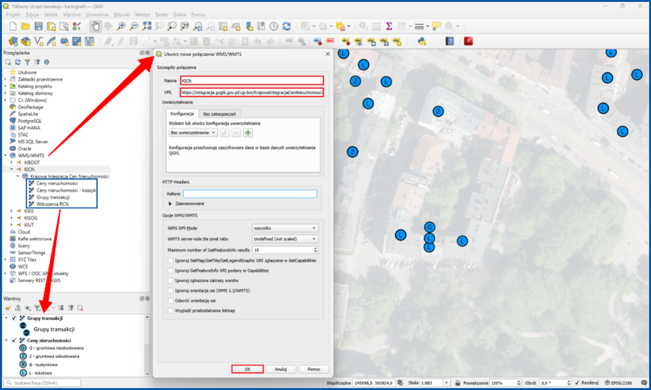Remove layer icon in Warstwy panel toolbar
This screenshot has height=390, width=651.
[x=80, y=308]
